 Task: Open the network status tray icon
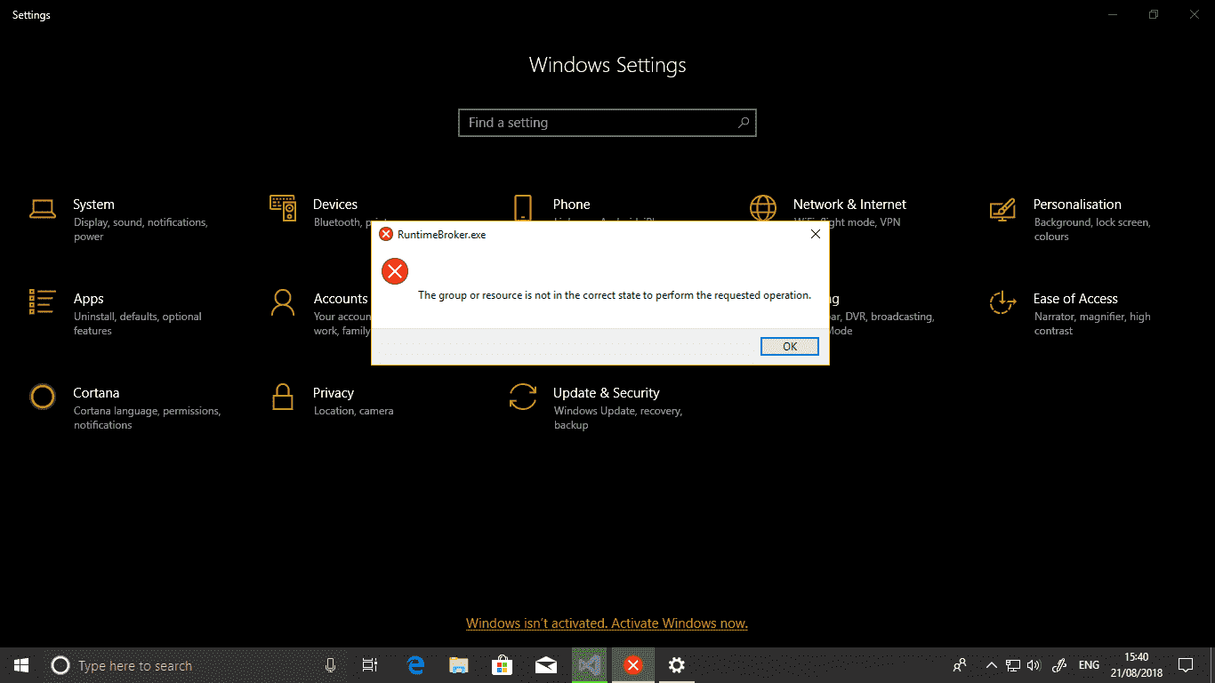[x=1013, y=665]
